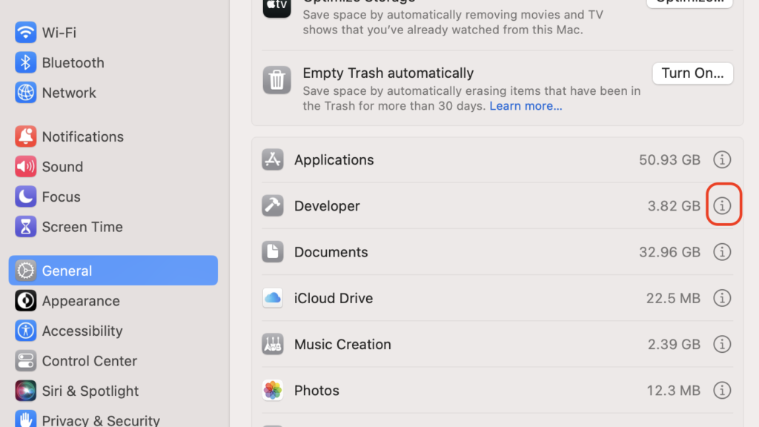Open details for Documents storage

(x=722, y=252)
